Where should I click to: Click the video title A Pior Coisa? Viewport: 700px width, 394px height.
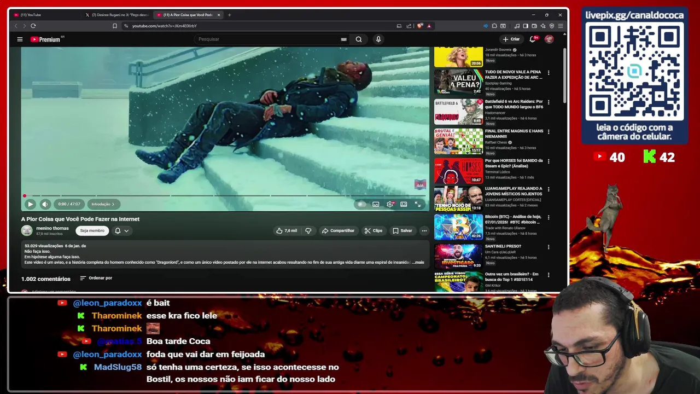tap(80, 219)
